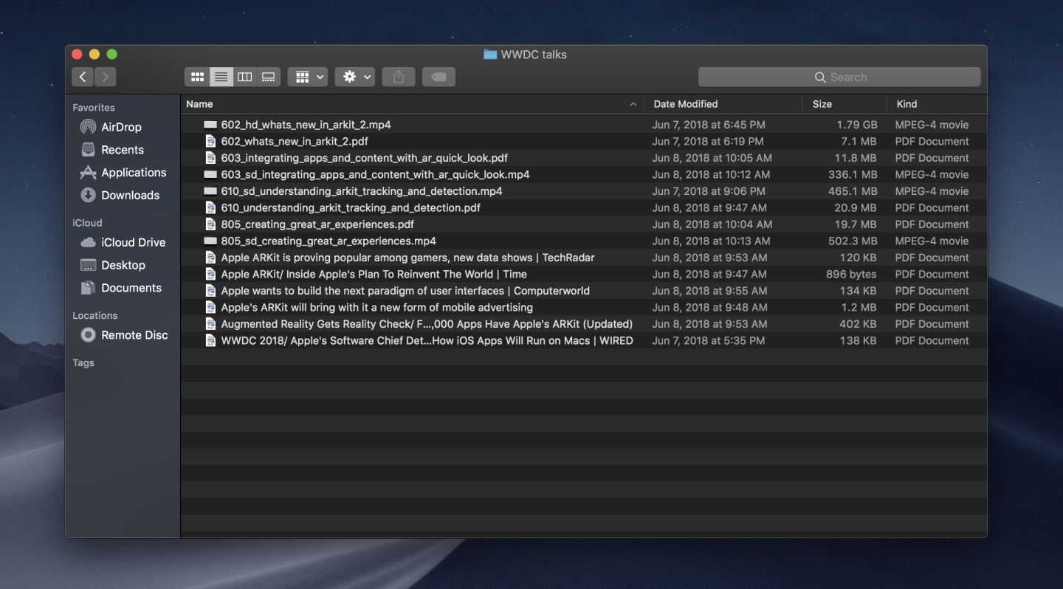1063x589 pixels.
Task: Open the group-by arrangement dropdown
Action: pos(308,77)
